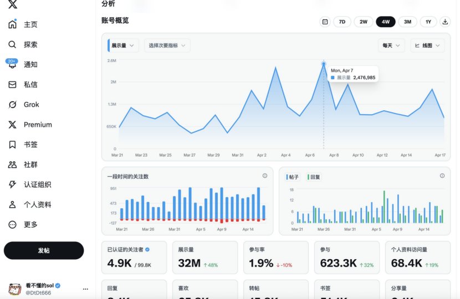Click the 20+ notification badge
The height and width of the screenshot is (299, 460).
(x=12, y=61)
